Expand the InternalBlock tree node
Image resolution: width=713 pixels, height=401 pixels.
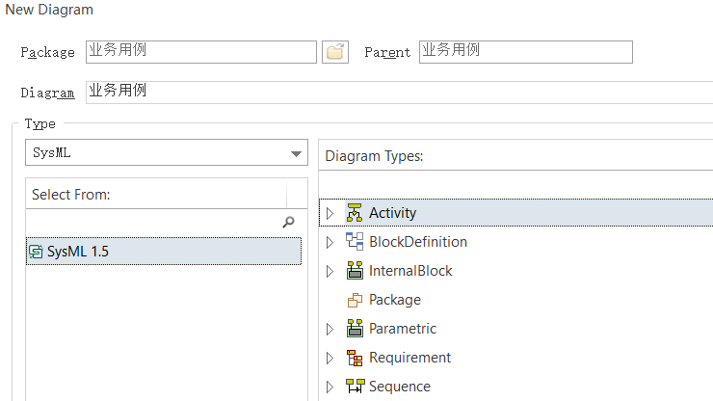coord(330,271)
